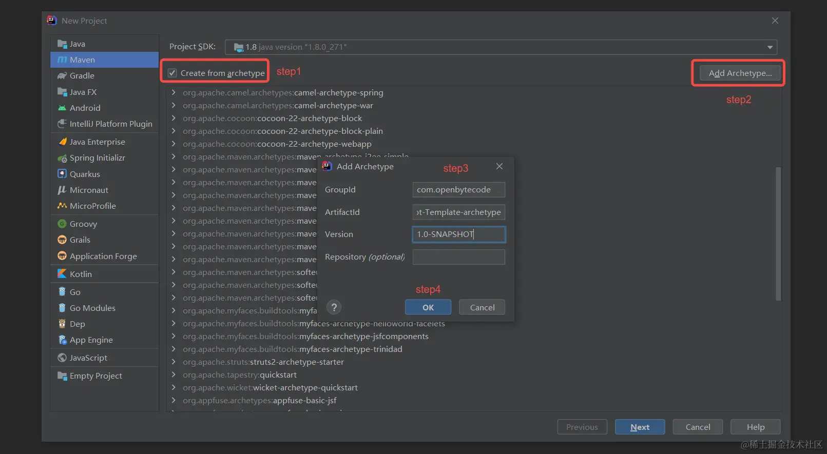
Task: Click the help question mark in Add Archetype
Action: point(334,307)
